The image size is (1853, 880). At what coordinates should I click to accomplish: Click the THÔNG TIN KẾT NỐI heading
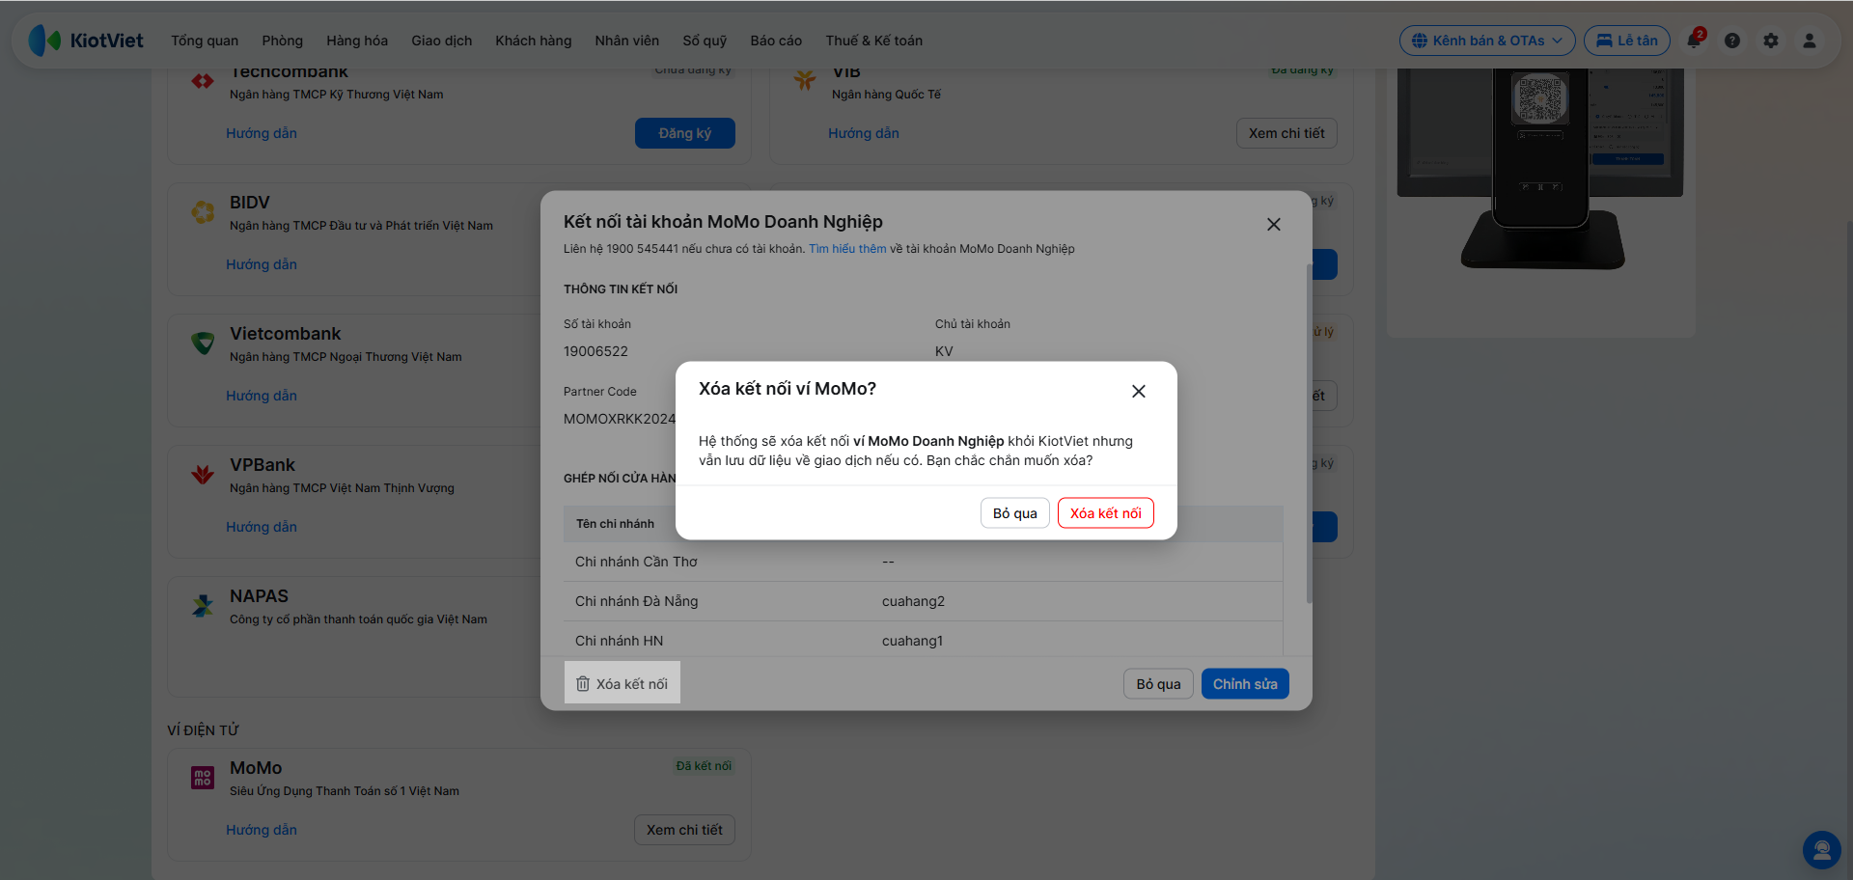point(621,289)
